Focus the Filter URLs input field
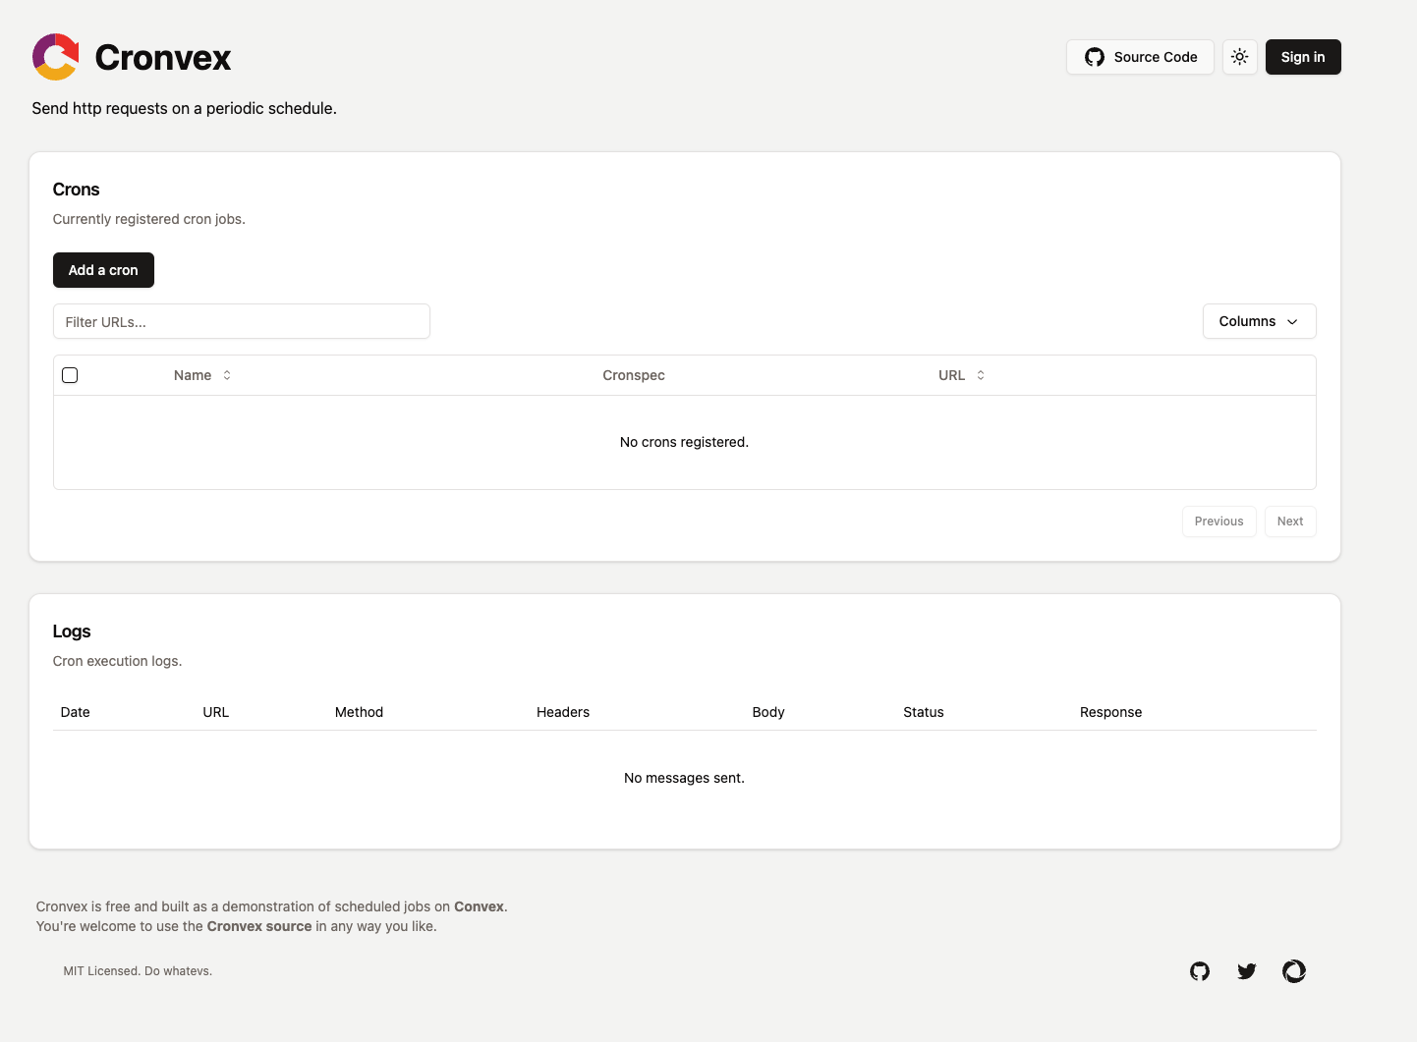This screenshot has width=1417, height=1042. click(x=241, y=322)
